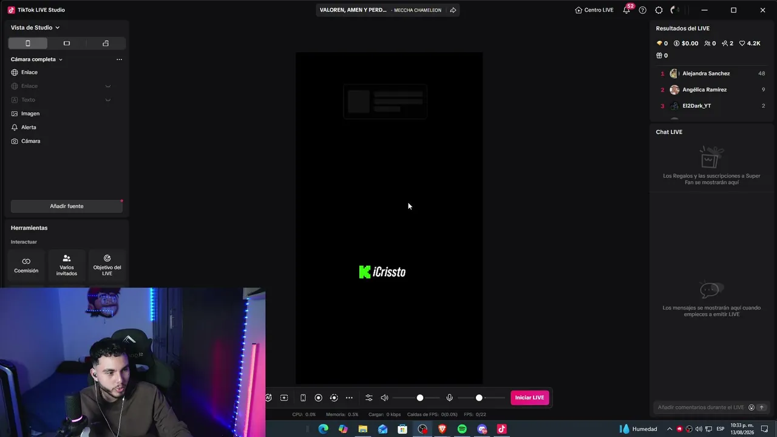Show the hidden Enlace source
Image resolution: width=777 pixels, height=437 pixels.
pyautogui.click(x=108, y=86)
